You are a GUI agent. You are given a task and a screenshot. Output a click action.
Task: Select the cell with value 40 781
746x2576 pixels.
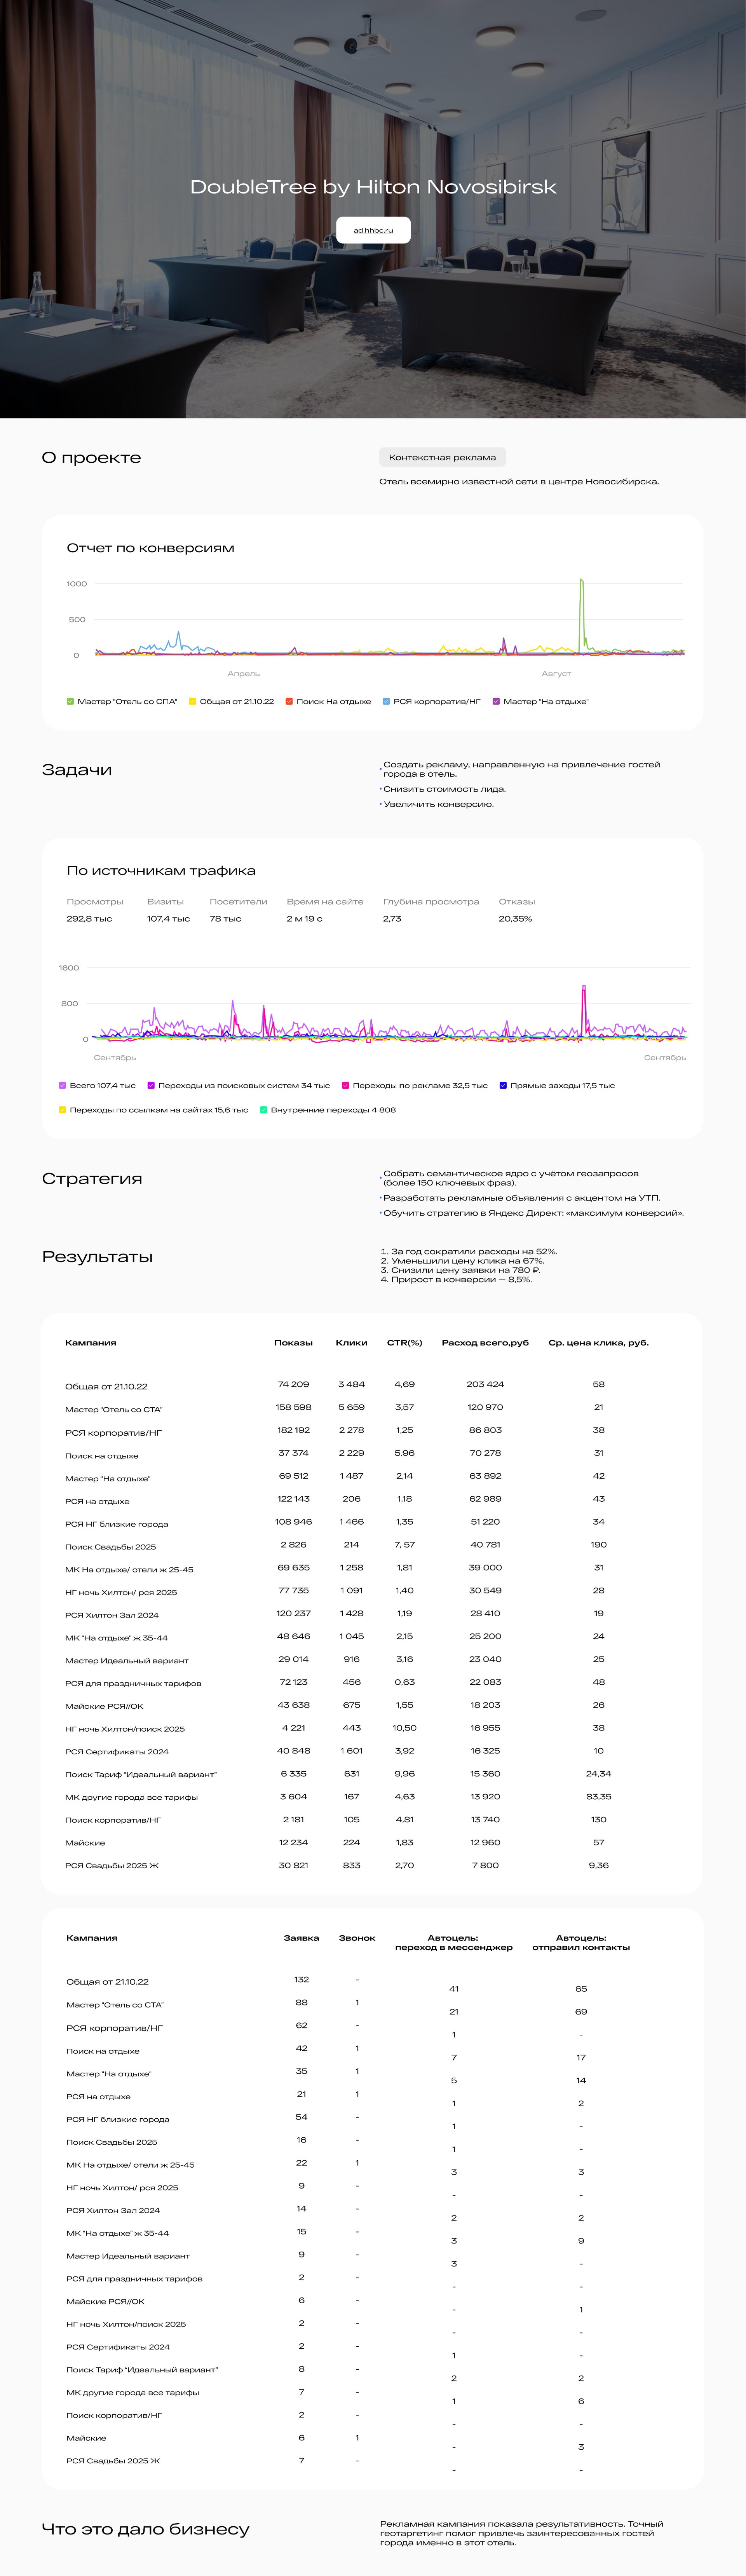(x=485, y=1545)
